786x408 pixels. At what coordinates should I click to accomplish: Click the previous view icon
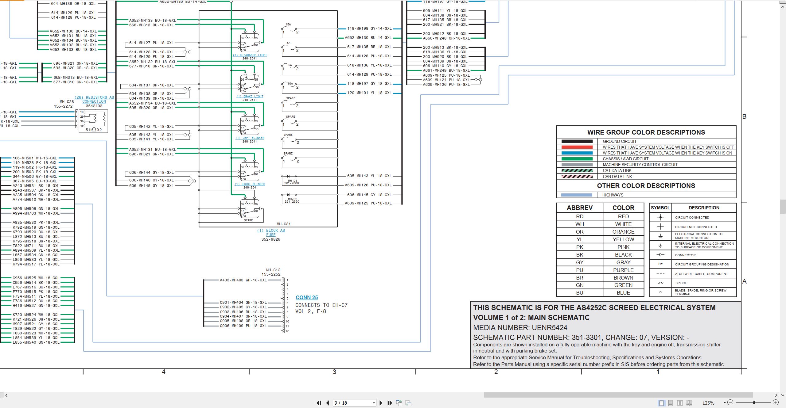pos(399,403)
